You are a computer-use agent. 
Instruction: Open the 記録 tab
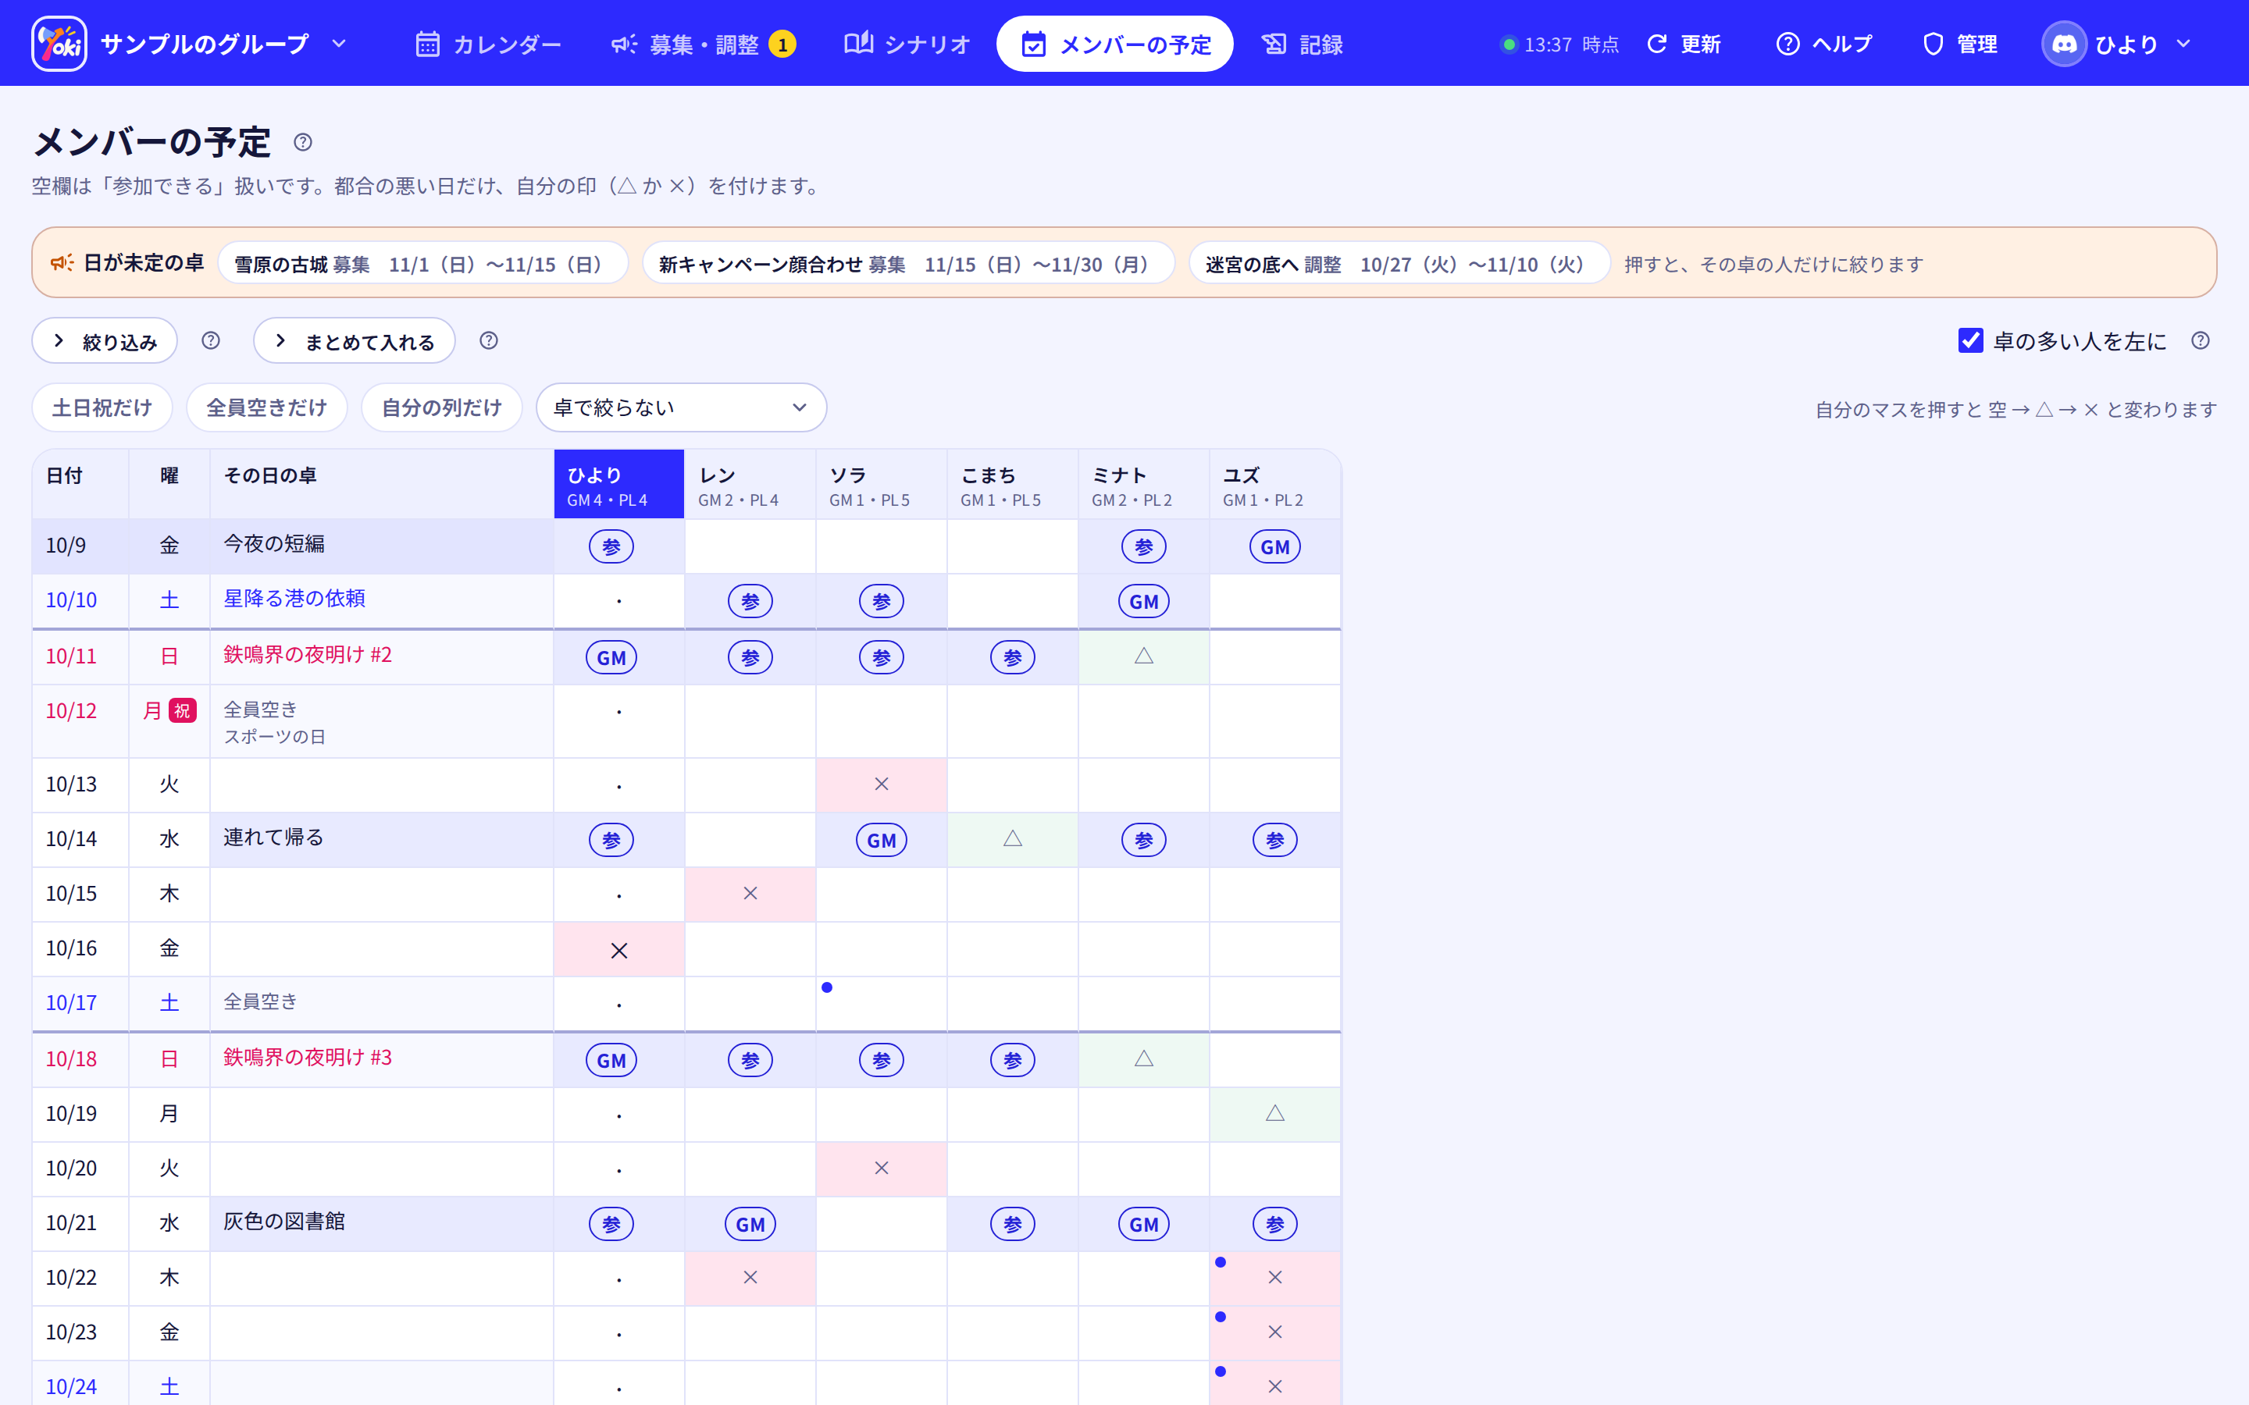pos(1302,44)
